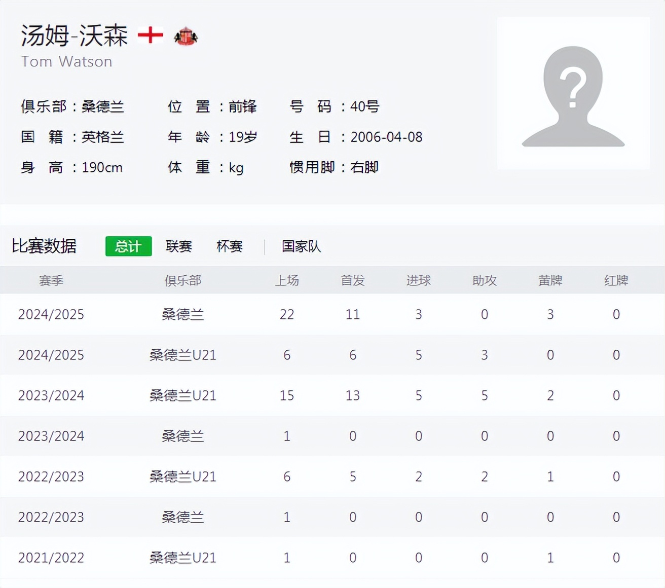Image resolution: width=665 pixels, height=588 pixels.
Task: Click the shirt number 40号
Action: pyautogui.click(x=365, y=106)
